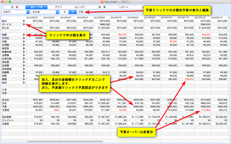Open the 日本円 currency dropdown

click(x=16, y=12)
